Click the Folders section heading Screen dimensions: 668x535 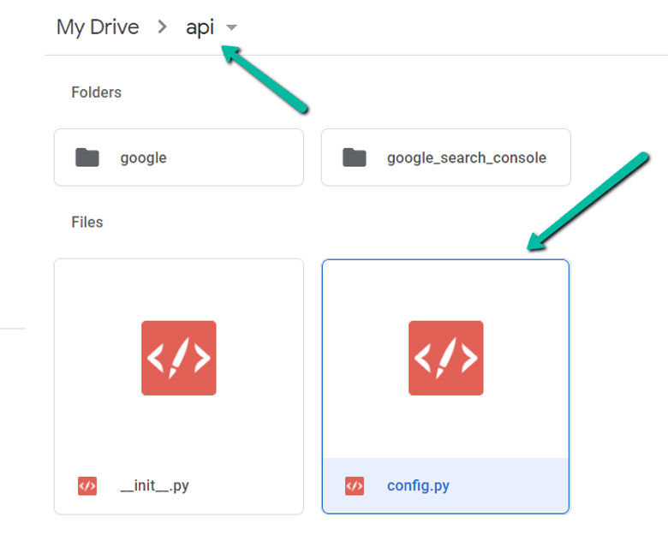(x=96, y=92)
